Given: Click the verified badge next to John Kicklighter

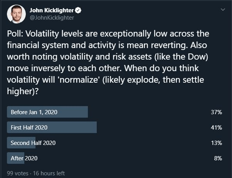Looking at the screenshot, I should (x=78, y=10).
